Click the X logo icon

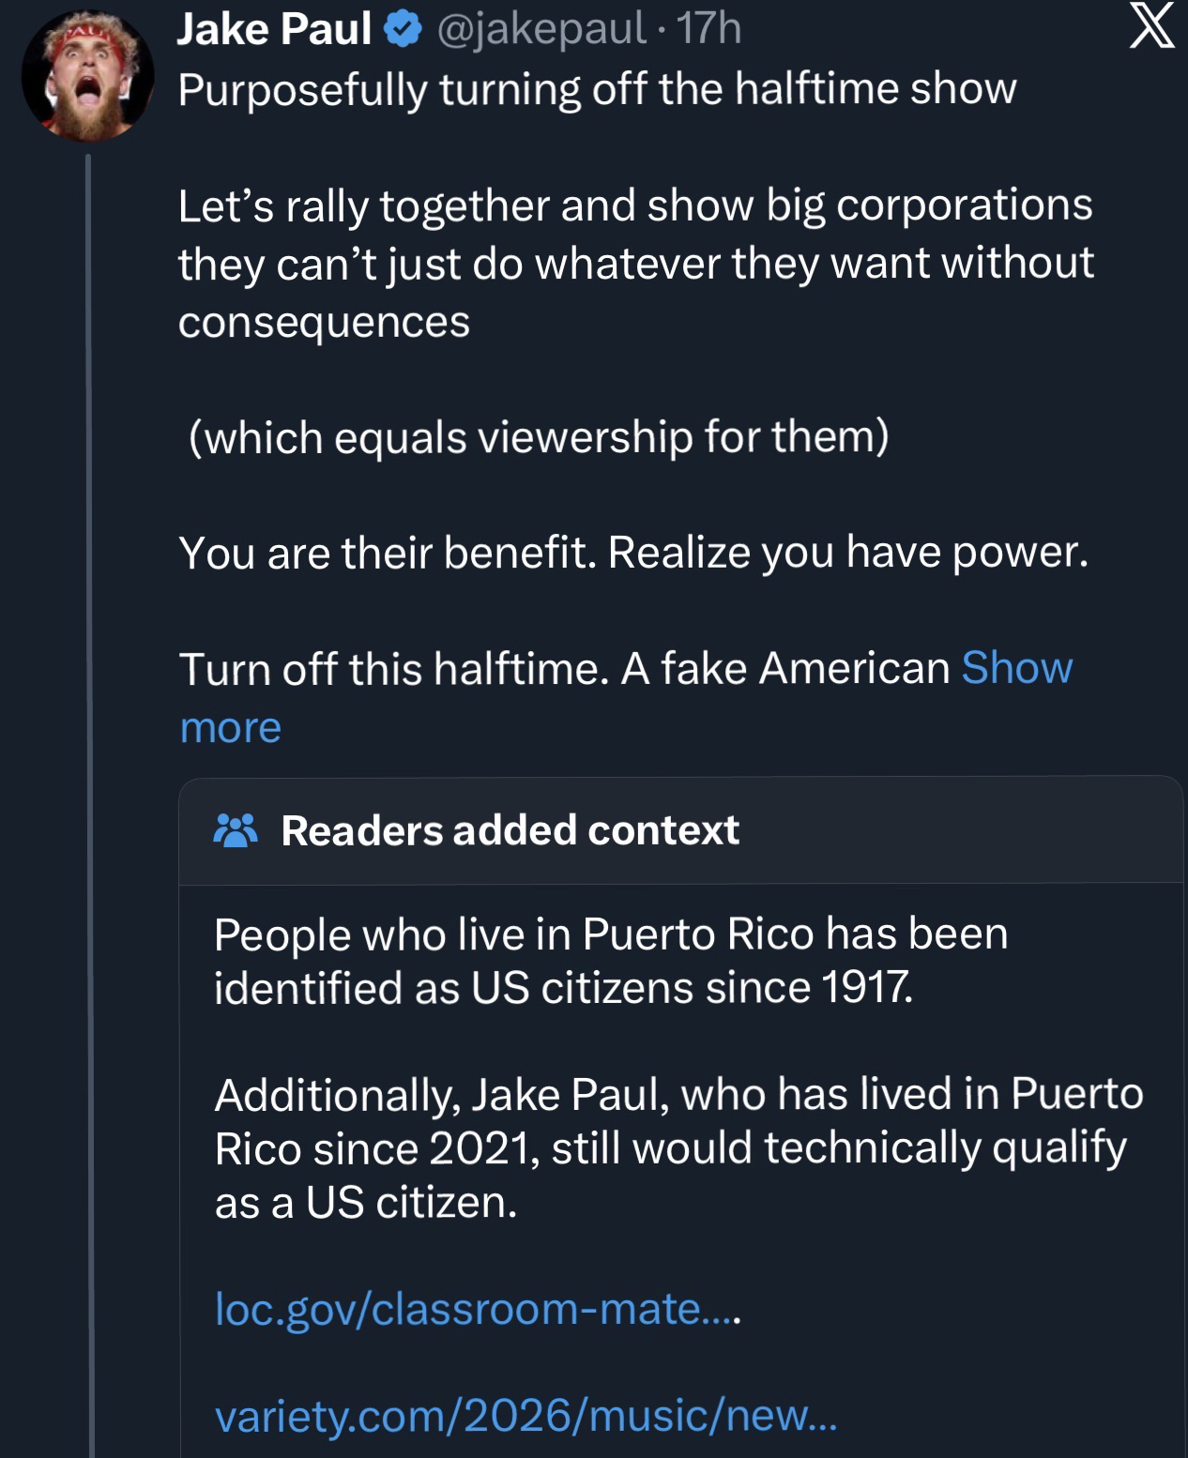[1151, 26]
